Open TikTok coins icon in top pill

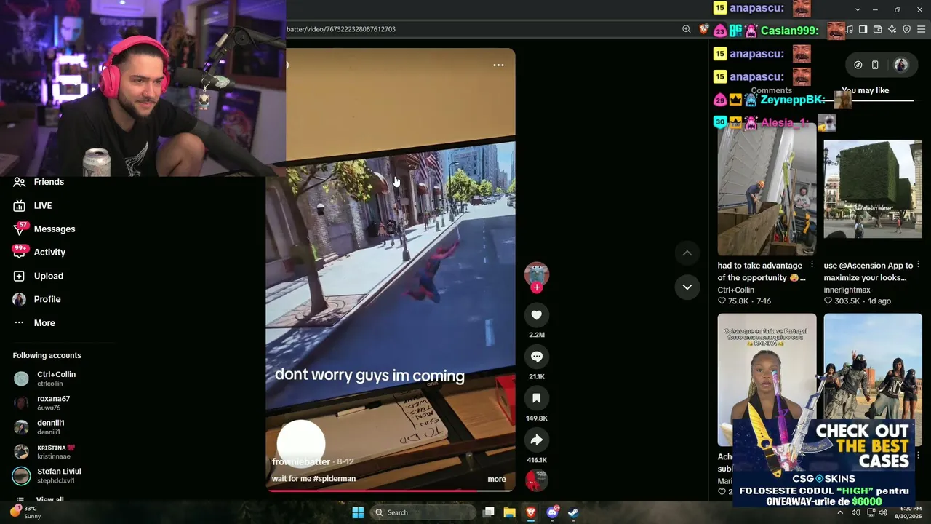858,65
